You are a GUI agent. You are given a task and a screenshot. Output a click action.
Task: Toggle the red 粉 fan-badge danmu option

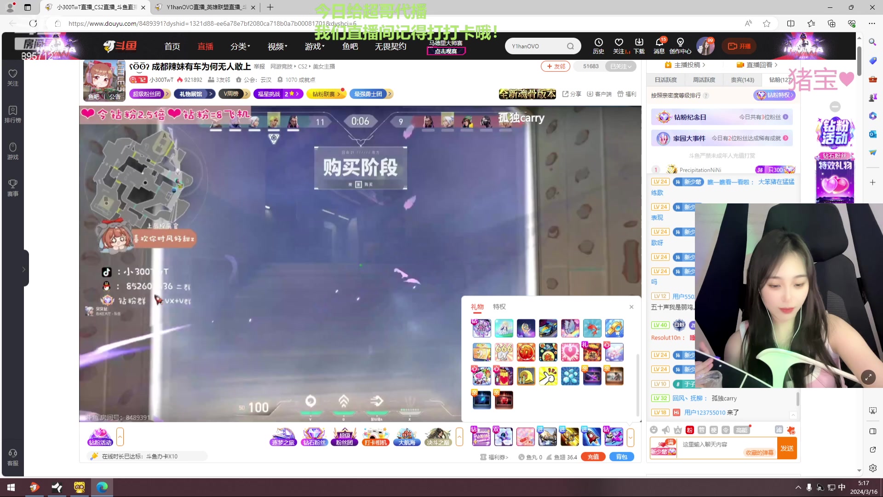(x=690, y=430)
